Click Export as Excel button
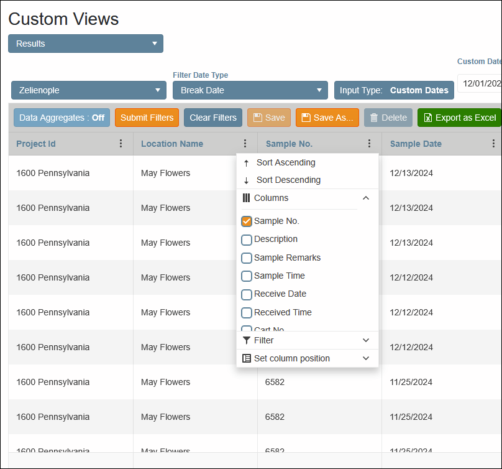502x469 pixels. [x=459, y=118]
